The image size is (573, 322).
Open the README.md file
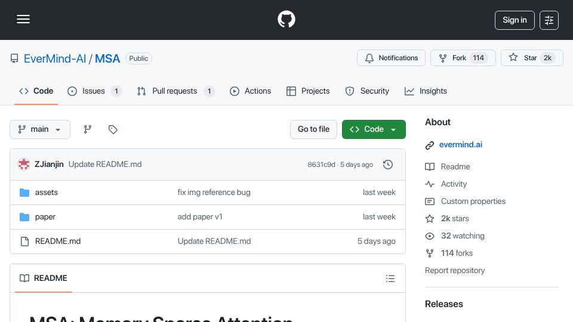[x=58, y=241]
